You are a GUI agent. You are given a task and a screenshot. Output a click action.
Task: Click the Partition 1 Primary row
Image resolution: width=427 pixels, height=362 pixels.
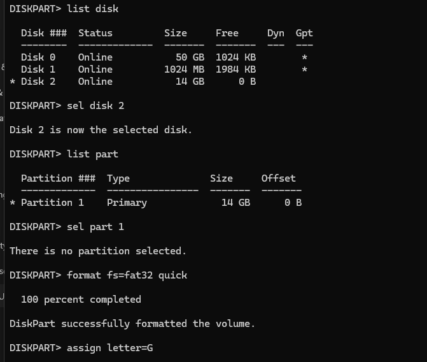click(155, 203)
